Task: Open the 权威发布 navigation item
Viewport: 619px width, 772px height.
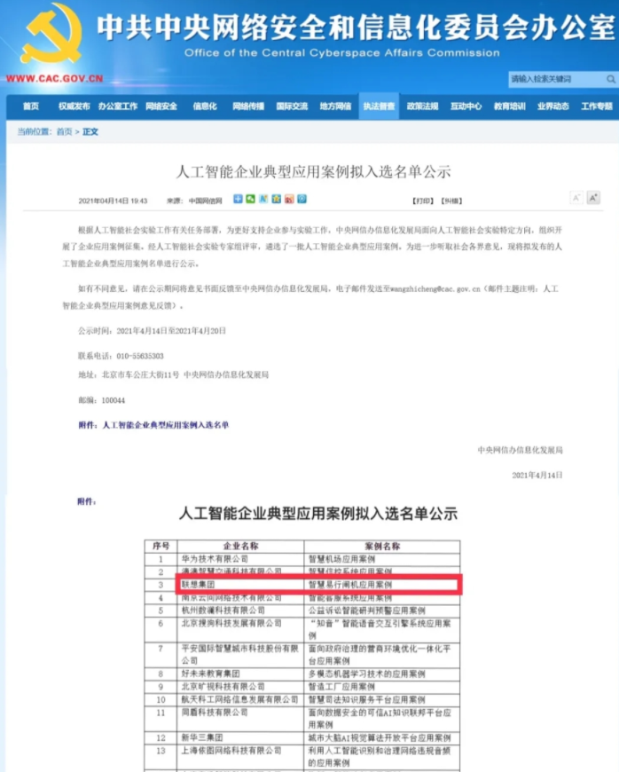Action: pyautogui.click(x=74, y=106)
